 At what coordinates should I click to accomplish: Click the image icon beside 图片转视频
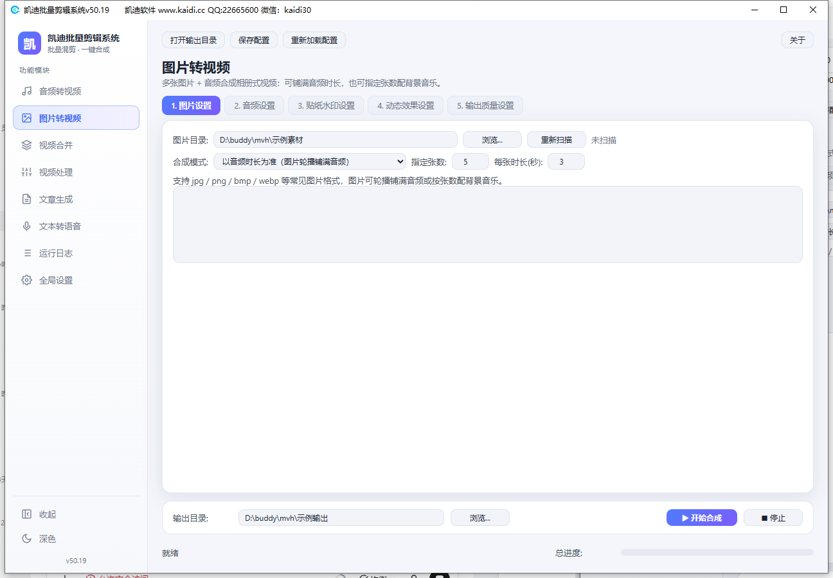point(27,118)
